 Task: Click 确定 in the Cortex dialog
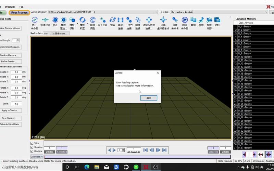pos(149,98)
